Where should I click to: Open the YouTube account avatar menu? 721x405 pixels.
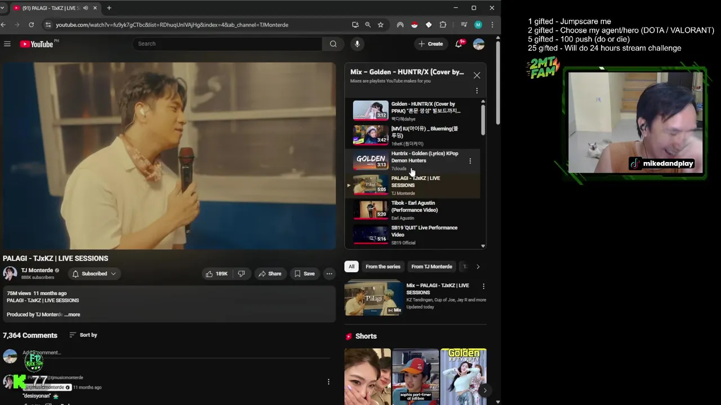click(479, 44)
